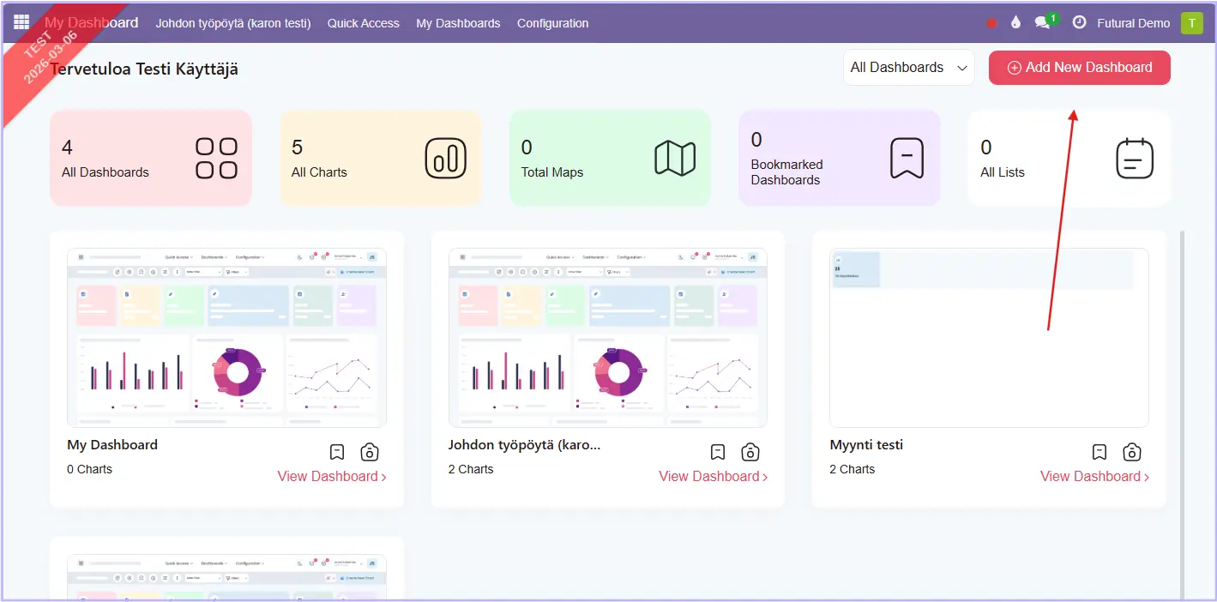Open the apps grid menu icon
Viewport: 1217px width, 602px height.
tap(21, 23)
